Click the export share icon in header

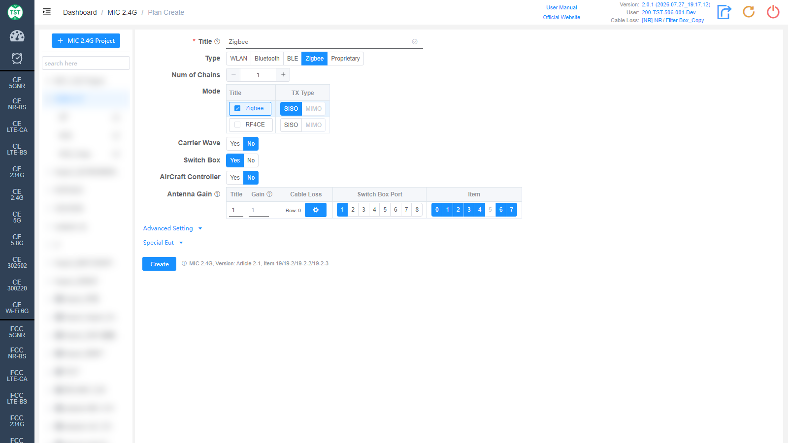pos(724,12)
